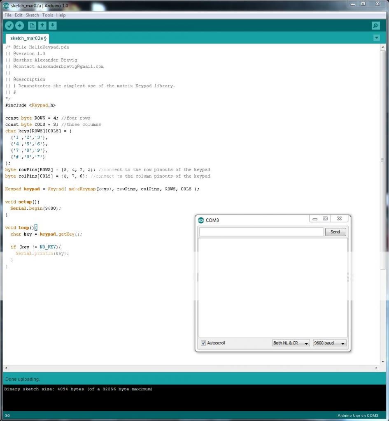Click the Send button in COM3 window
The image size is (389, 421).
[x=335, y=232]
